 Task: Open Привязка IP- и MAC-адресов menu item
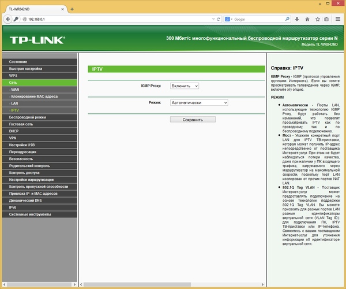(x=40, y=194)
